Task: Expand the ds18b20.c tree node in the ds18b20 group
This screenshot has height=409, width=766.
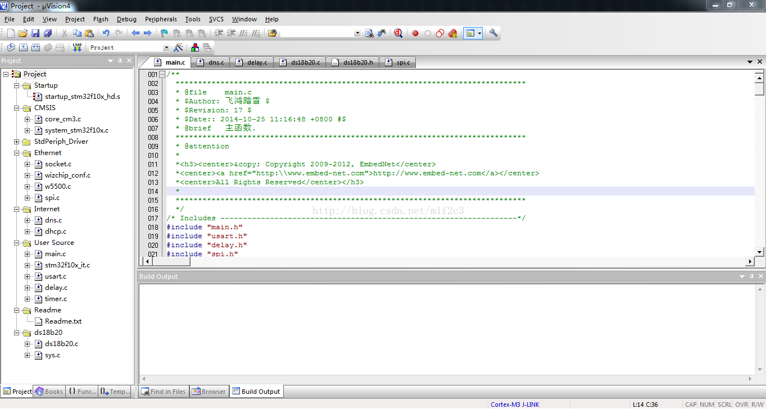Action: tap(28, 344)
